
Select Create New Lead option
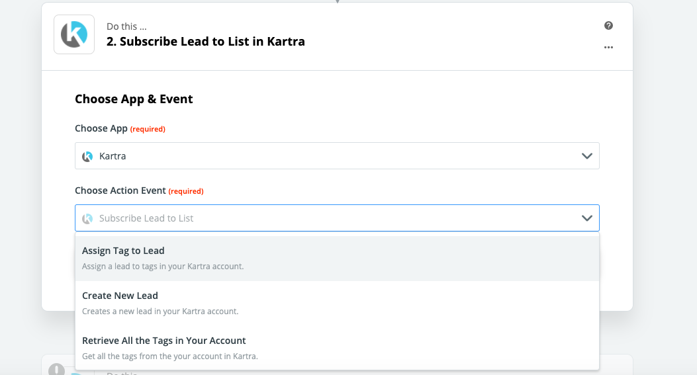point(337,303)
